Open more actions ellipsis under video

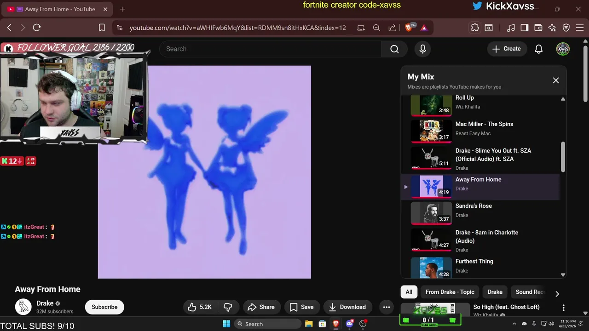(x=387, y=307)
